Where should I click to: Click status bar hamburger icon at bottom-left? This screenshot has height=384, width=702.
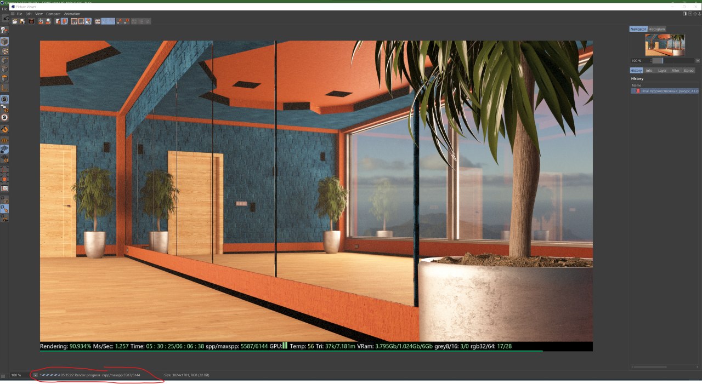(x=4, y=376)
